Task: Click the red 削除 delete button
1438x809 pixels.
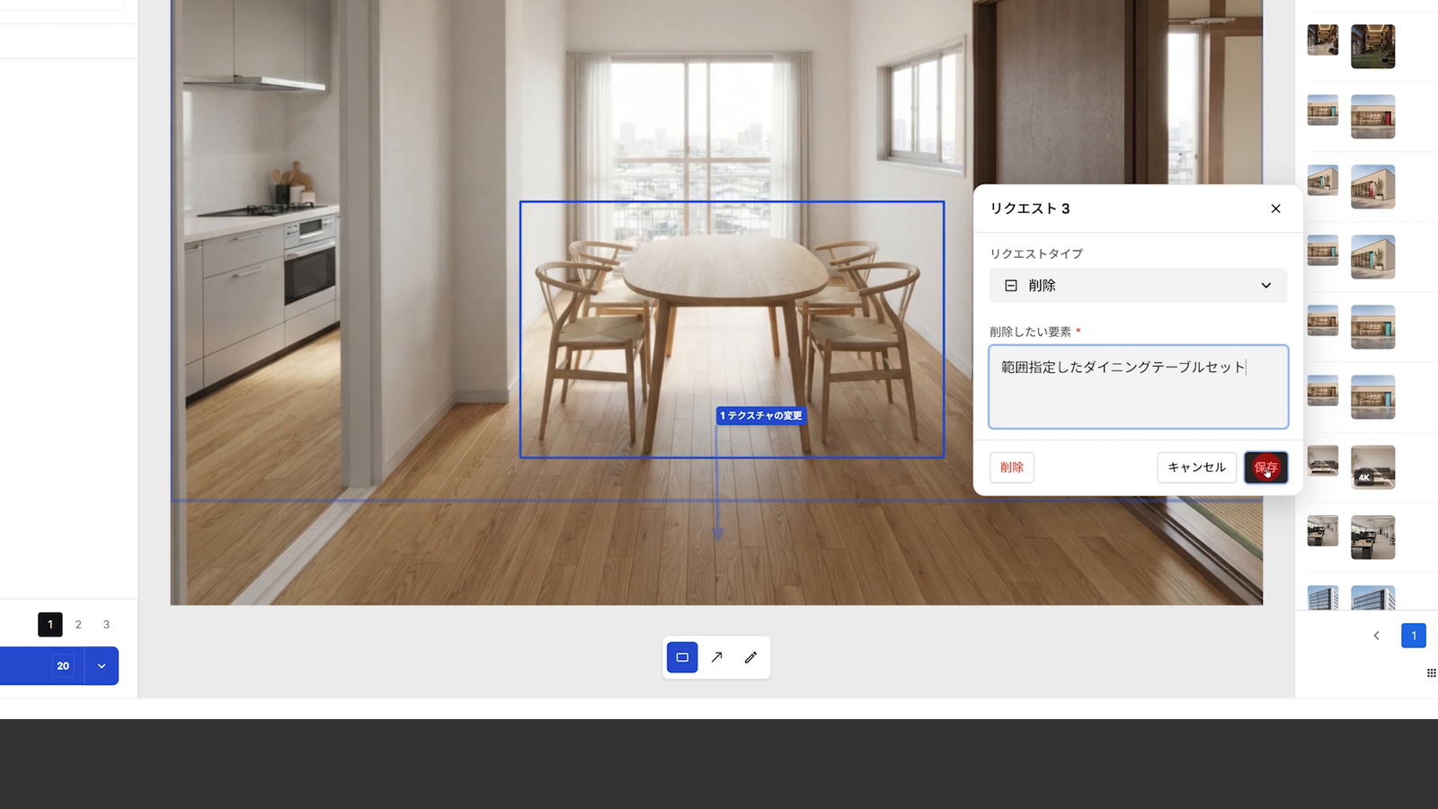Action: [1012, 467]
